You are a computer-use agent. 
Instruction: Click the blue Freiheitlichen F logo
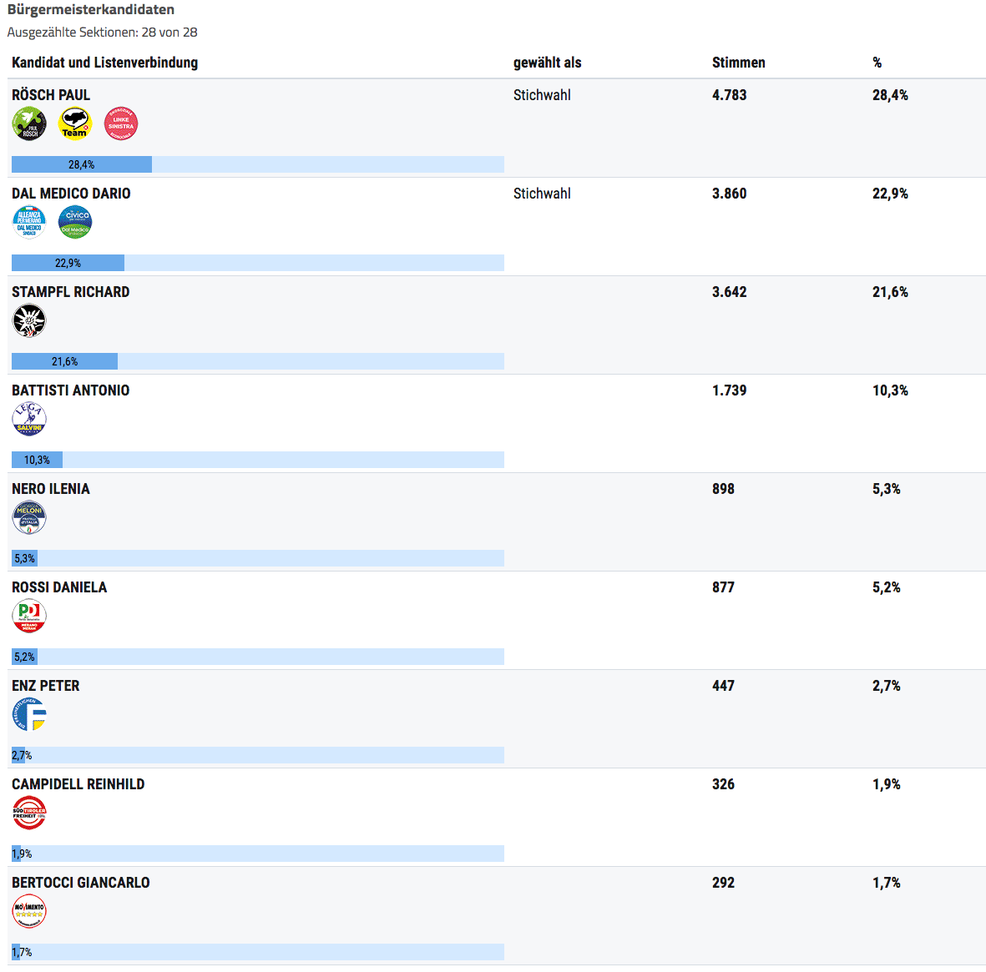[29, 714]
